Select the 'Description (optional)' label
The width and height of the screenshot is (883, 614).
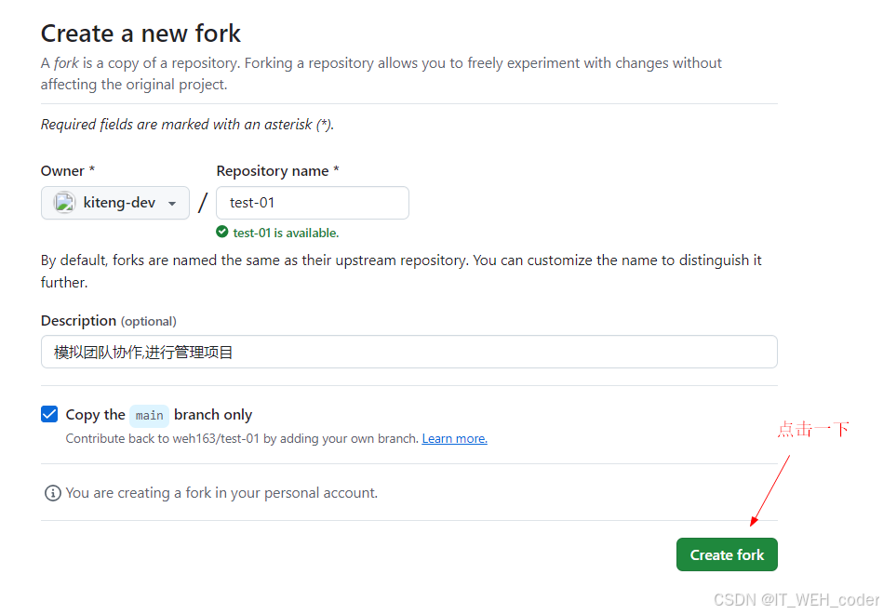point(108,321)
